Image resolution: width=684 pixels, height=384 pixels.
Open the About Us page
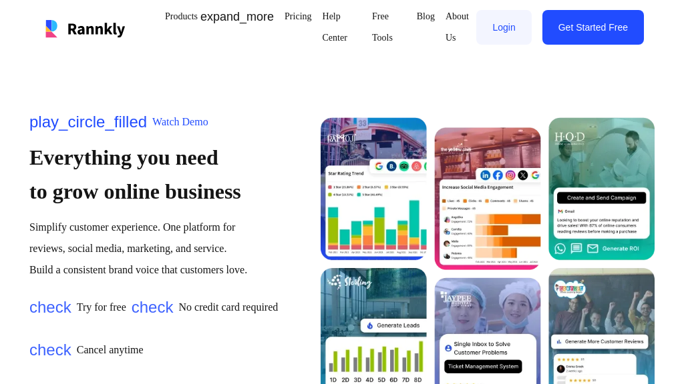point(457,27)
